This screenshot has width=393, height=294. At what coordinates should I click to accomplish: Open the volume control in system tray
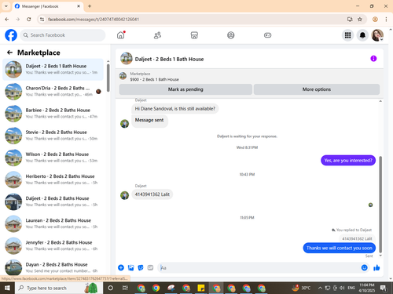pyautogui.click(x=342, y=288)
